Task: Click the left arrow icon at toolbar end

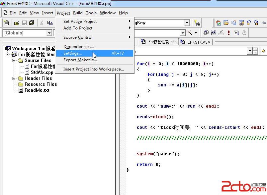Action: [x=264, y=23]
